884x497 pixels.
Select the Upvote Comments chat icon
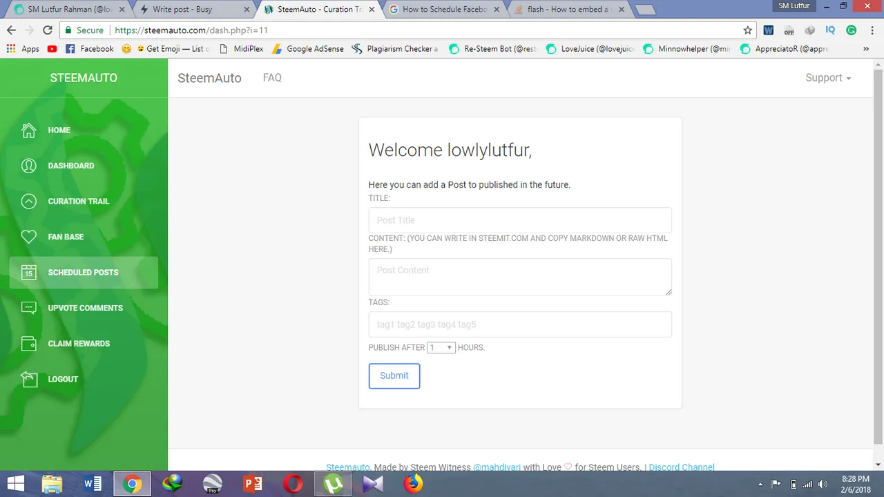(x=28, y=308)
